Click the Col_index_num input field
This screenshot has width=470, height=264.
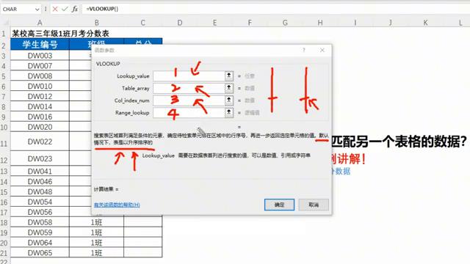pos(189,100)
